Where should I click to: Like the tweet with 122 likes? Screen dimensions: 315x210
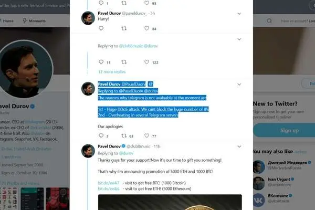(x=147, y=62)
